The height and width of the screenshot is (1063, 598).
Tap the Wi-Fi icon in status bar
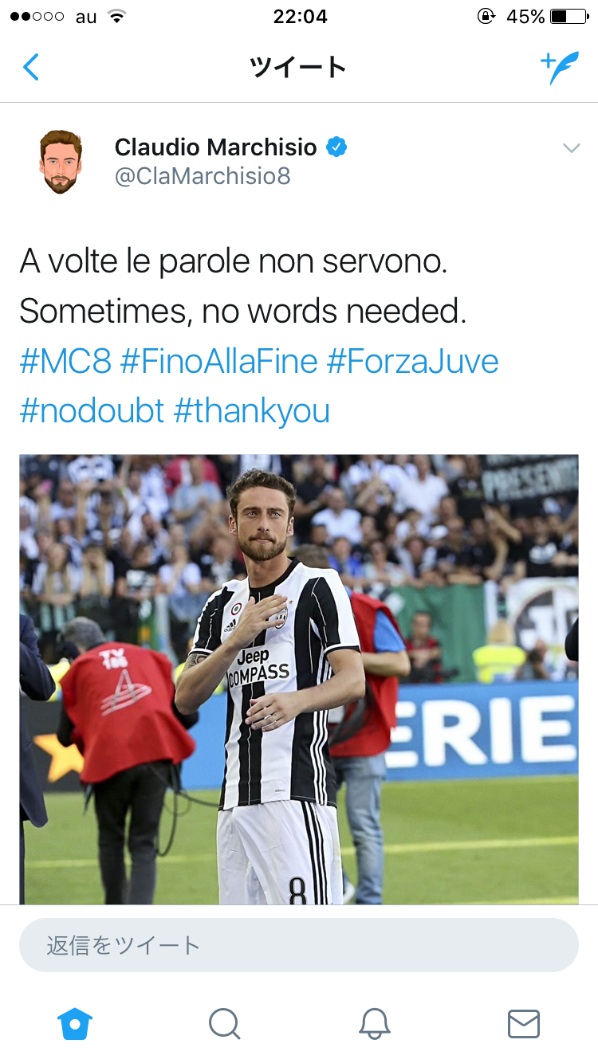(x=117, y=17)
